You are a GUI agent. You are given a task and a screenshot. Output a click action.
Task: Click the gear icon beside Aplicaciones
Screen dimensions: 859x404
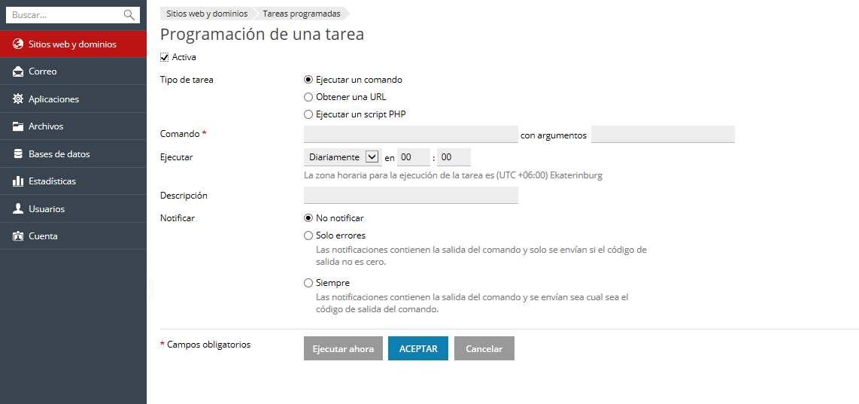pyautogui.click(x=18, y=99)
